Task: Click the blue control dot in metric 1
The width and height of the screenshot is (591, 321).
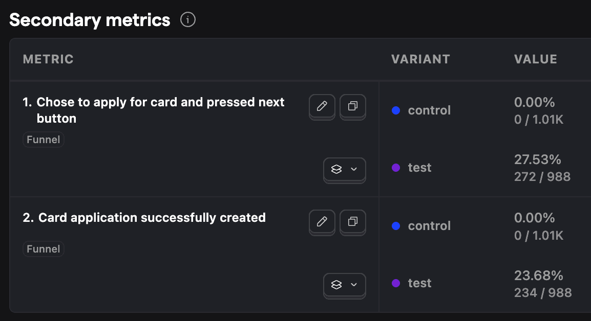Action: point(396,110)
